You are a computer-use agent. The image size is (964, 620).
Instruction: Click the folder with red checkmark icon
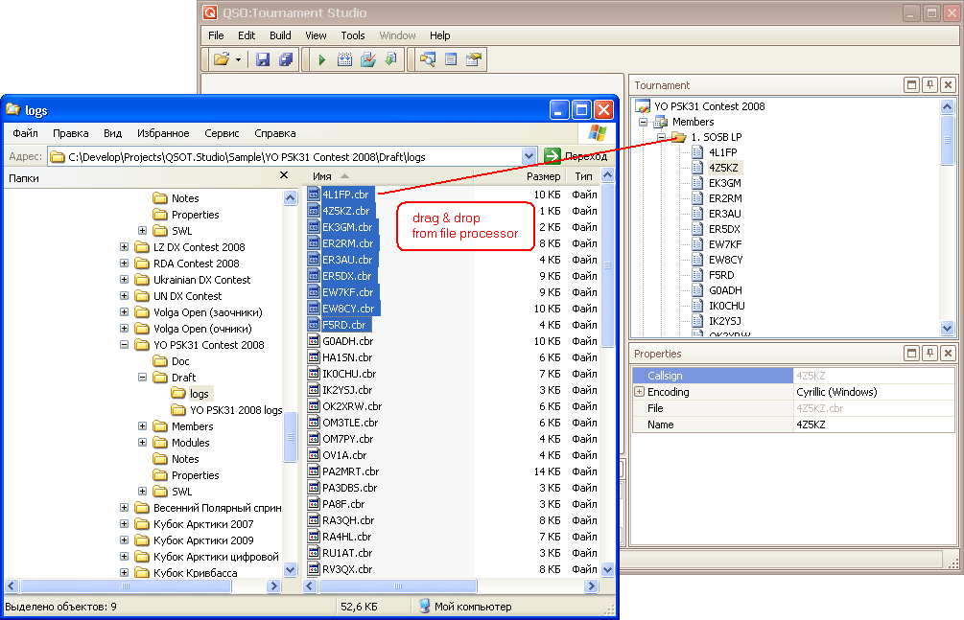367,59
